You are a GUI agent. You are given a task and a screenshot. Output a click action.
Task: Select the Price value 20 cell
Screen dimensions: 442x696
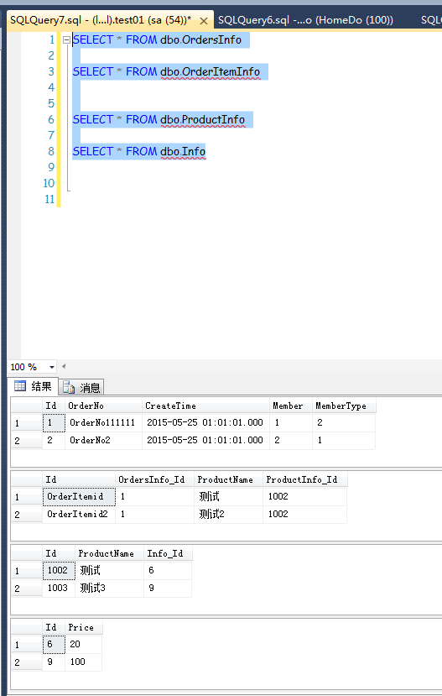point(84,644)
